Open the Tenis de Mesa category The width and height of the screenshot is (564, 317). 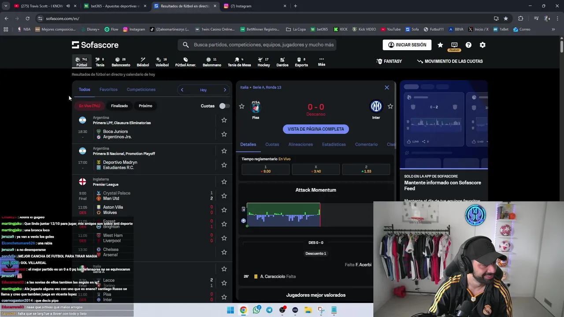pos(239,62)
